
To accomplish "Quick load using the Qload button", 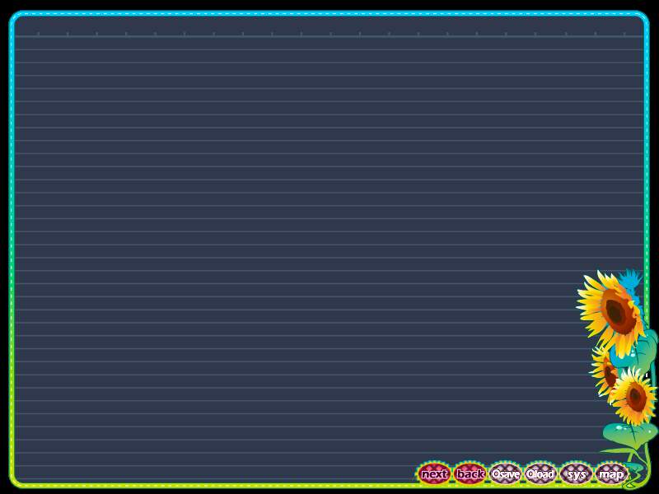I will pyautogui.click(x=540, y=473).
